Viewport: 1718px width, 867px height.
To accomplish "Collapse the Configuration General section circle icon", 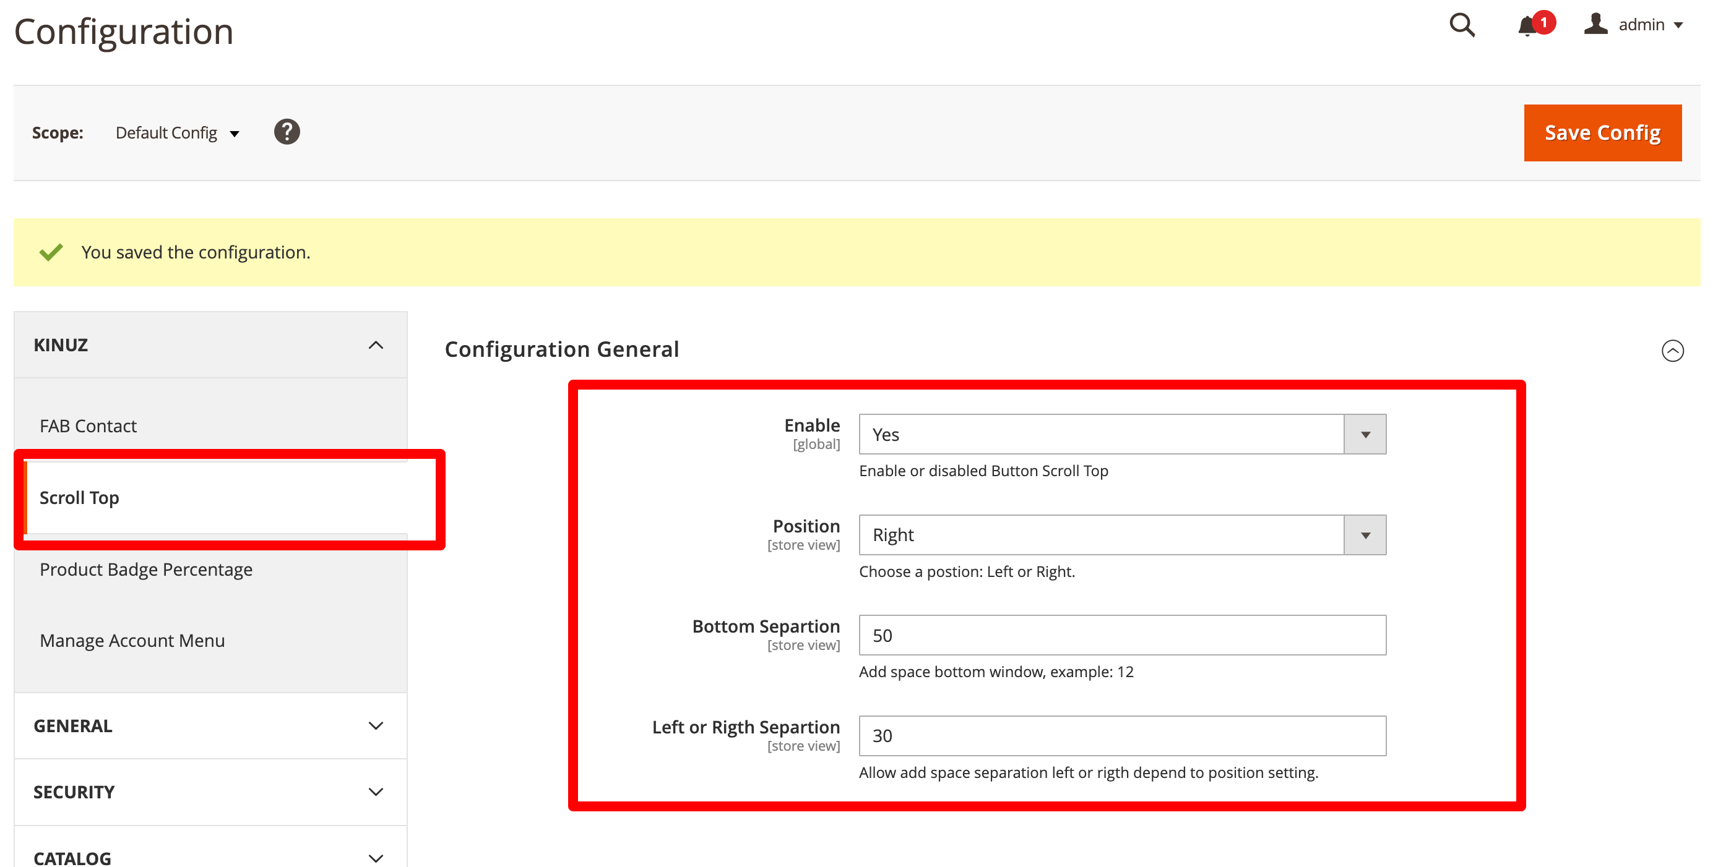I will click(1672, 351).
